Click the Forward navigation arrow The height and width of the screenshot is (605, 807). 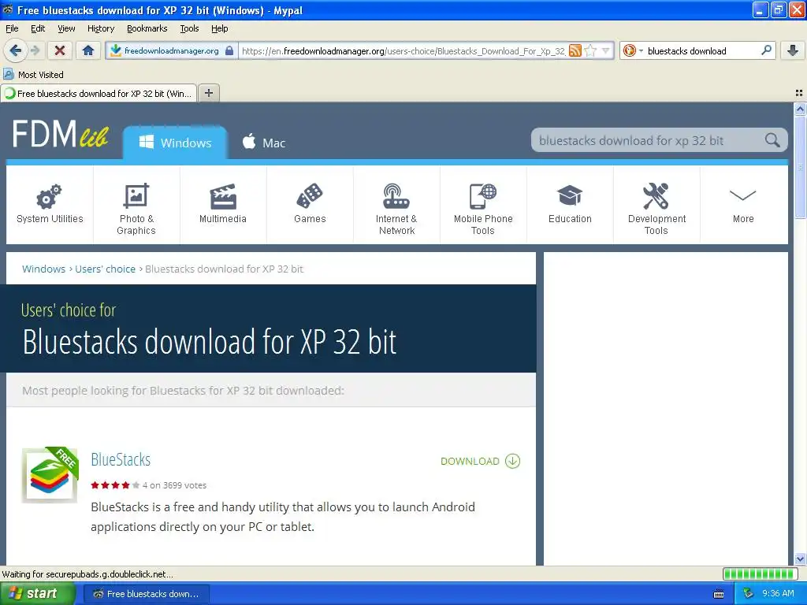coord(35,50)
